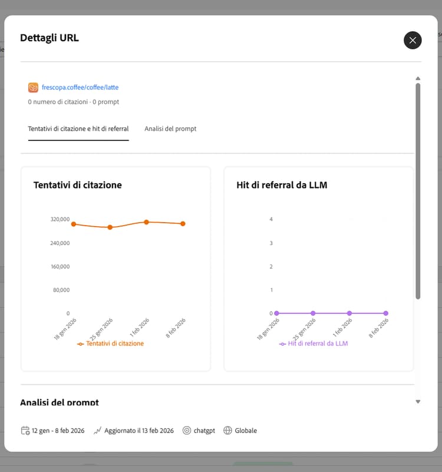This screenshot has height=472, width=442.
Task: Toggle Hit di referral da LLM legend entry
Action: [x=314, y=344]
